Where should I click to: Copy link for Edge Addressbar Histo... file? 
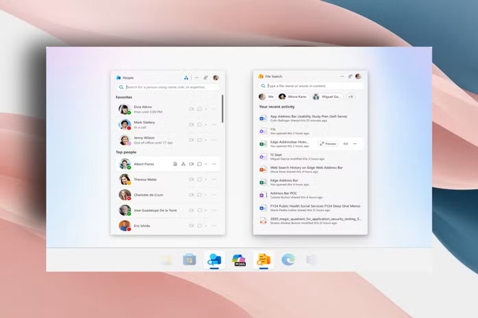pos(345,144)
